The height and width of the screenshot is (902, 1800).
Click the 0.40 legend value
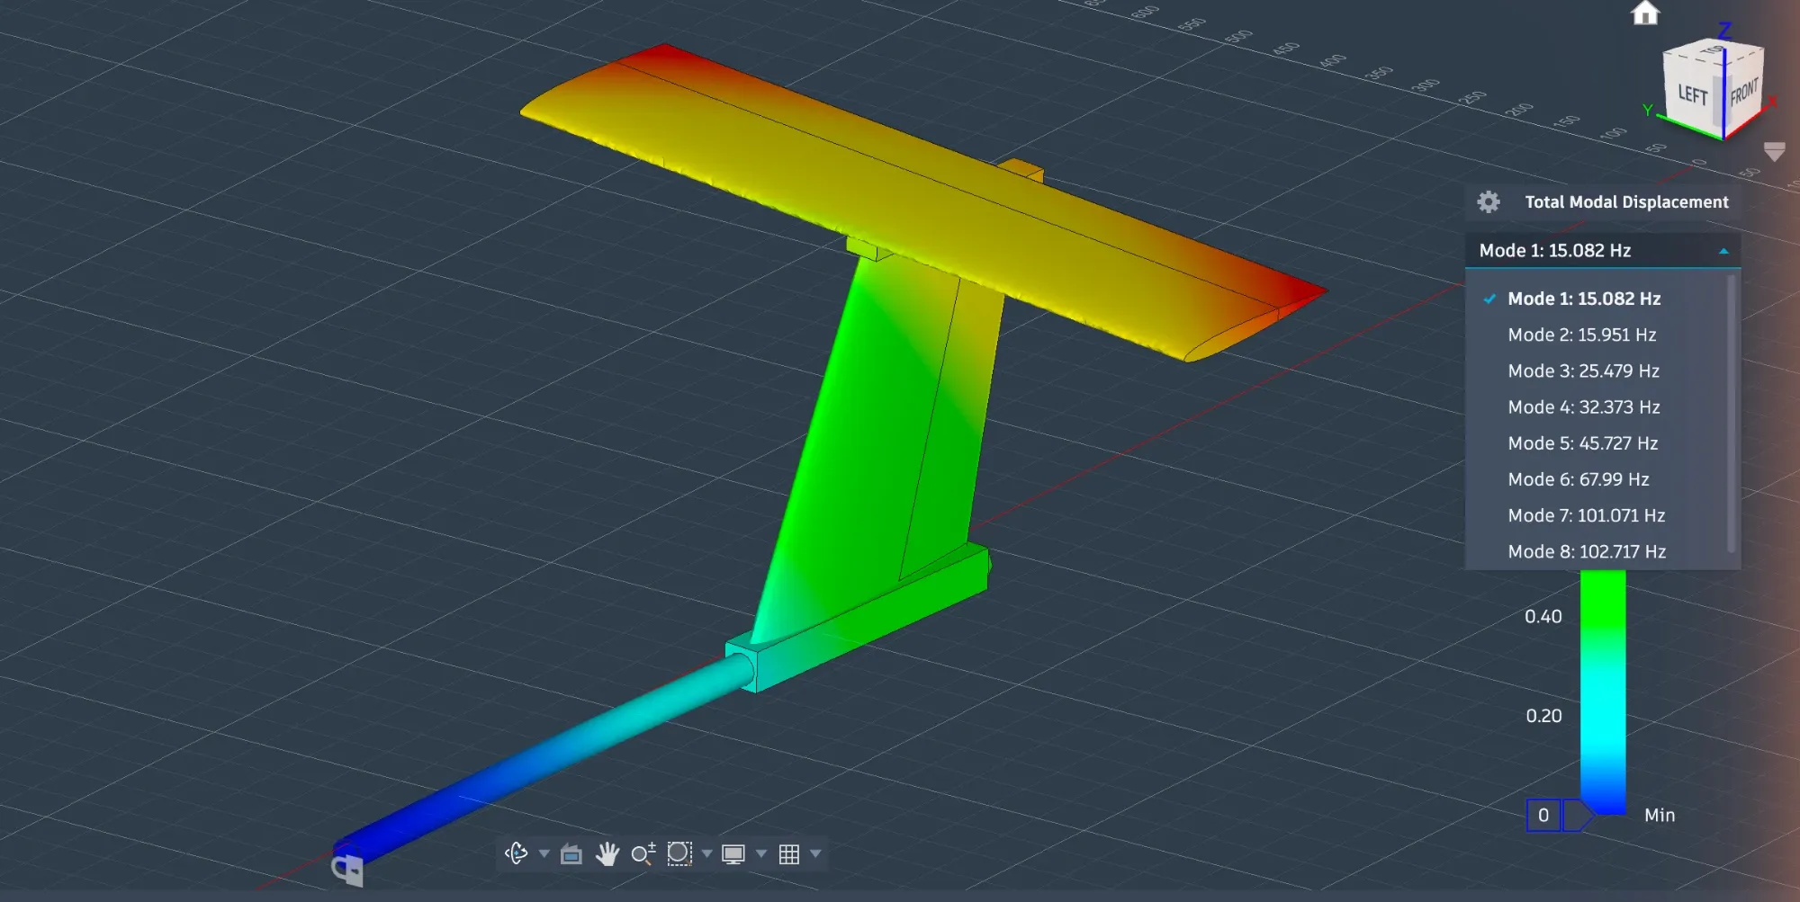click(1543, 617)
